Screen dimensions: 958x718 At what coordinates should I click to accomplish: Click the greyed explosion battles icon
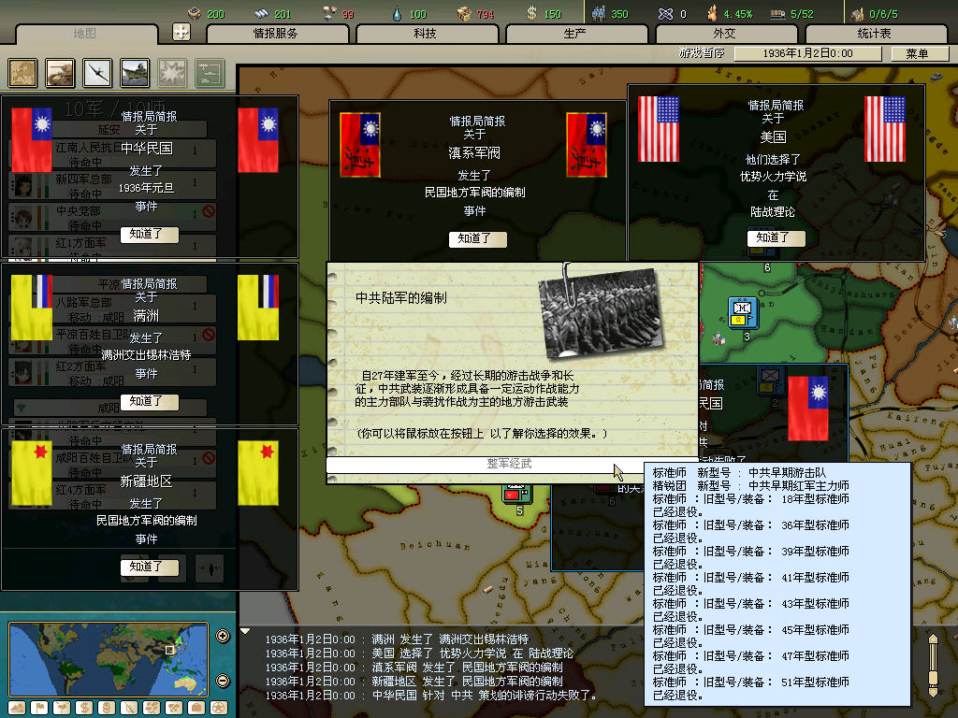(172, 73)
